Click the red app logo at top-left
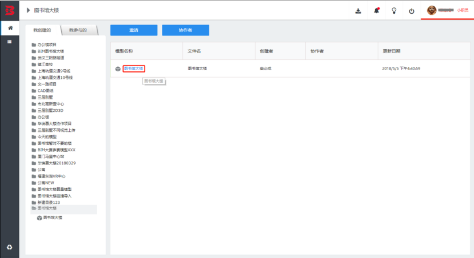 point(10,10)
